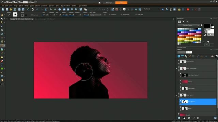Select the green Preset Shape tool
The image size is (218, 122).
point(2,68)
